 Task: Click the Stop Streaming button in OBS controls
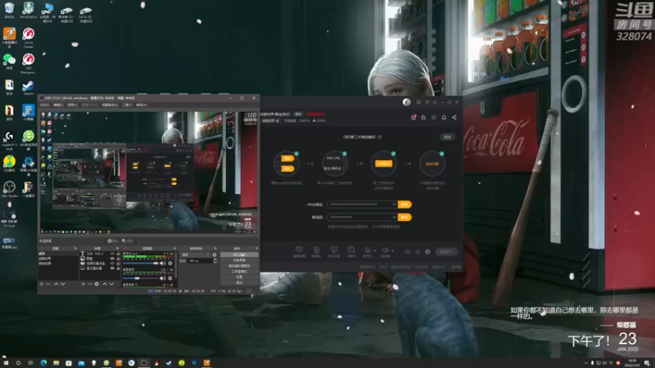239,254
